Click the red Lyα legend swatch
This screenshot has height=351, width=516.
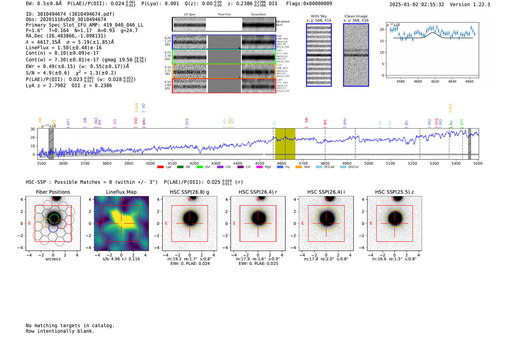click(160, 167)
